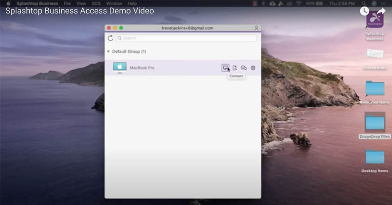The width and height of the screenshot is (392, 205).
Task: Maximize Splashtop window with green button
Action: 121,28
